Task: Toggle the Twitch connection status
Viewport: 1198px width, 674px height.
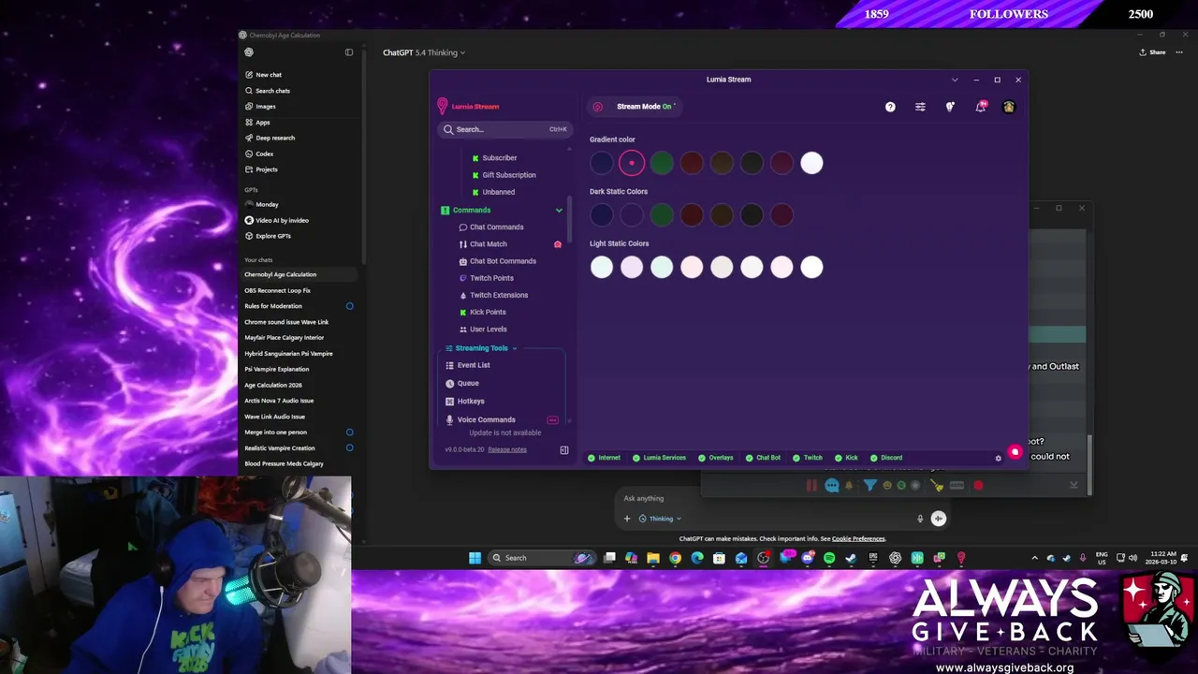Action: [x=808, y=458]
